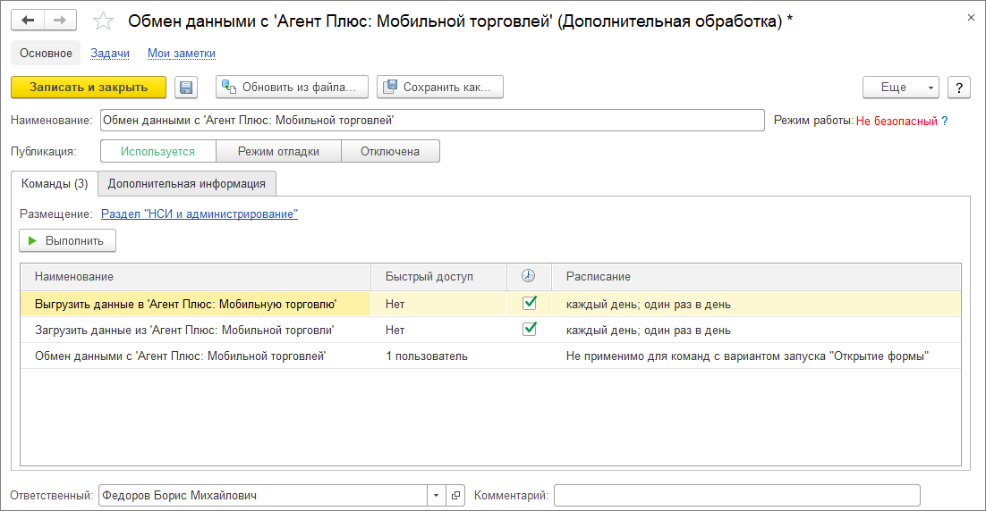
Task: Click the back navigation arrow
Action: coord(28,20)
